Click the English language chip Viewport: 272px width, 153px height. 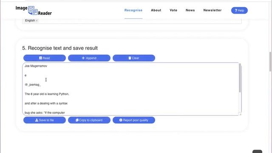(x=31, y=20)
